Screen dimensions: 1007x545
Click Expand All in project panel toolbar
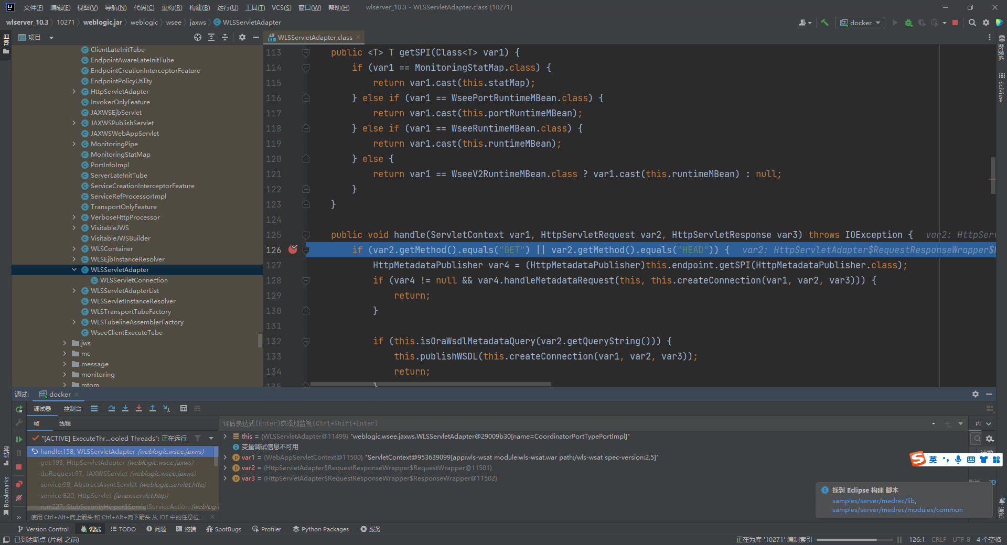click(x=211, y=37)
